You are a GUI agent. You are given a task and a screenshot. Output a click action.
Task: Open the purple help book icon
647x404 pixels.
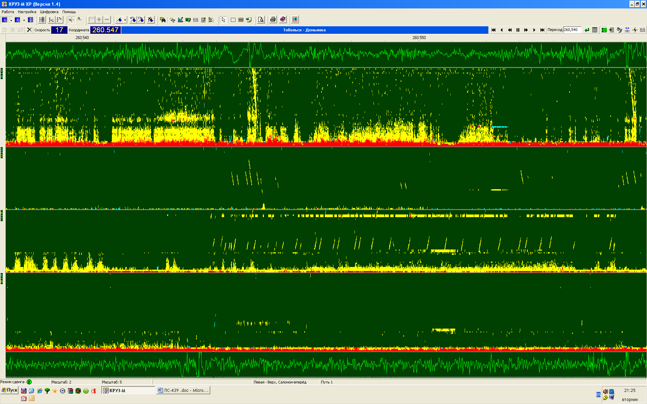(x=283, y=20)
